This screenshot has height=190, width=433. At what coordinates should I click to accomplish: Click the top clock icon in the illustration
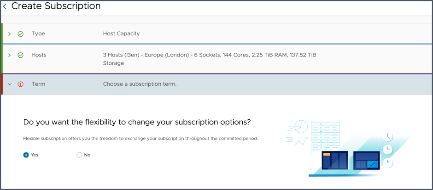point(388,136)
